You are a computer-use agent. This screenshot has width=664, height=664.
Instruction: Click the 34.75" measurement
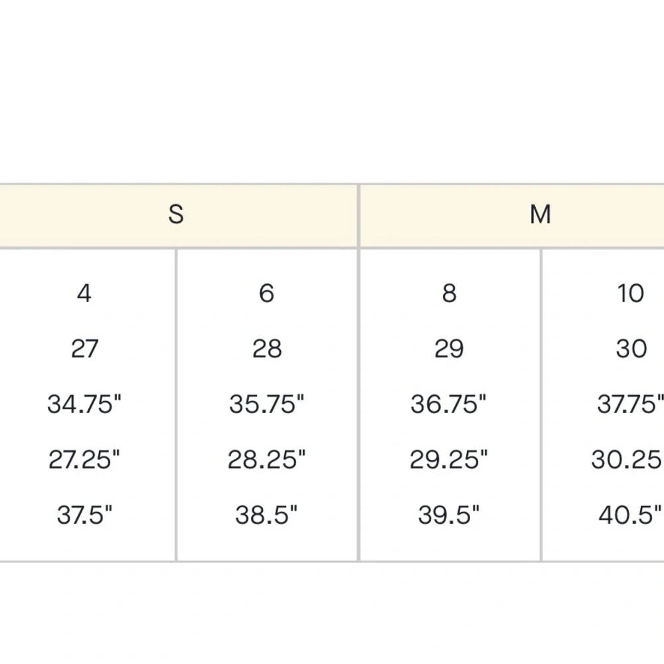tap(84, 404)
